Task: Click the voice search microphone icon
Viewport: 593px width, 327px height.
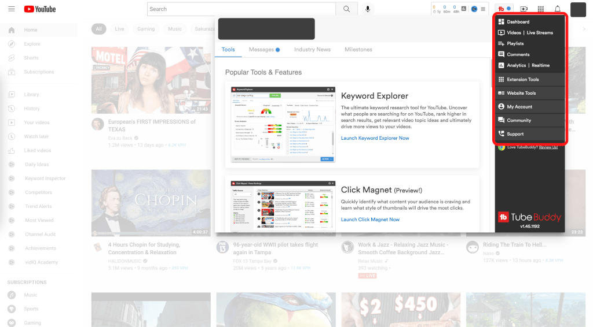Action: [367, 9]
